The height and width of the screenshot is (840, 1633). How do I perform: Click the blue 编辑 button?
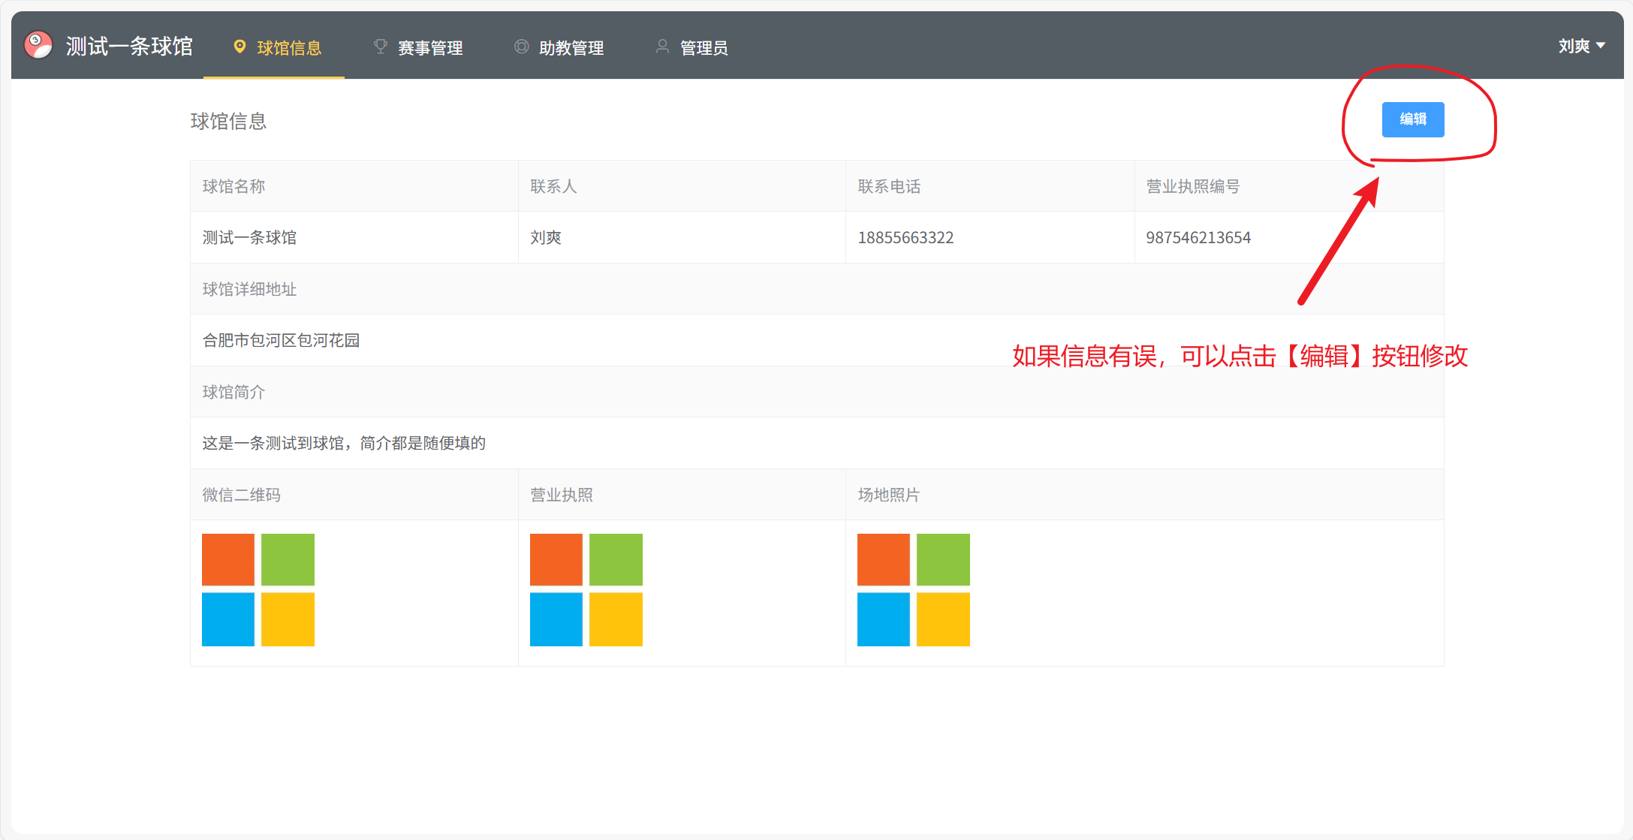pyautogui.click(x=1412, y=119)
